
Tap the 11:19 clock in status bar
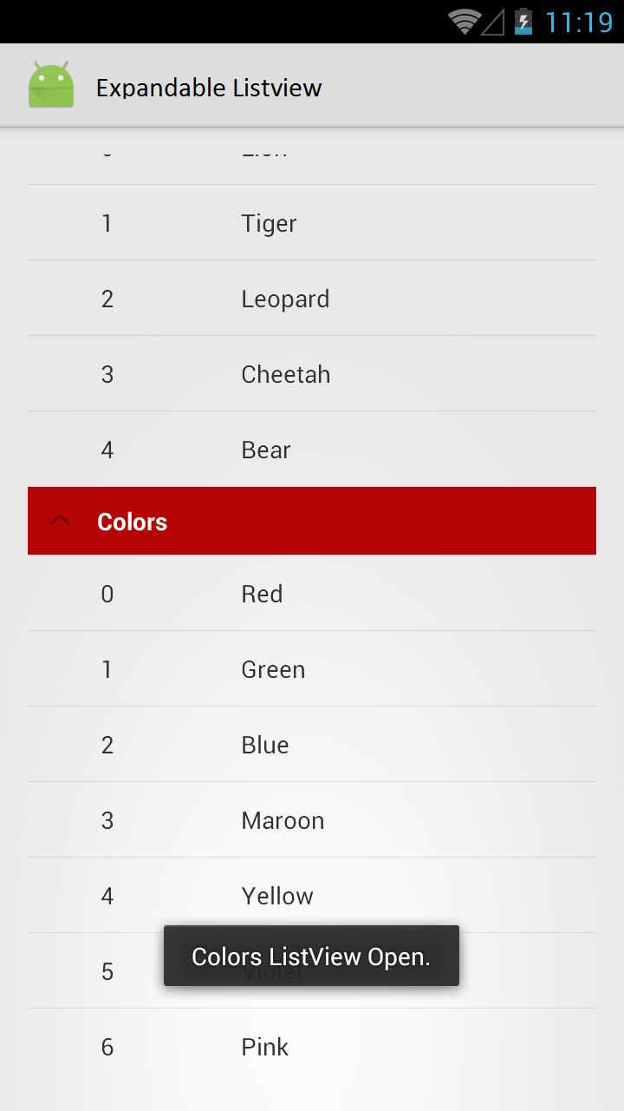tap(579, 22)
